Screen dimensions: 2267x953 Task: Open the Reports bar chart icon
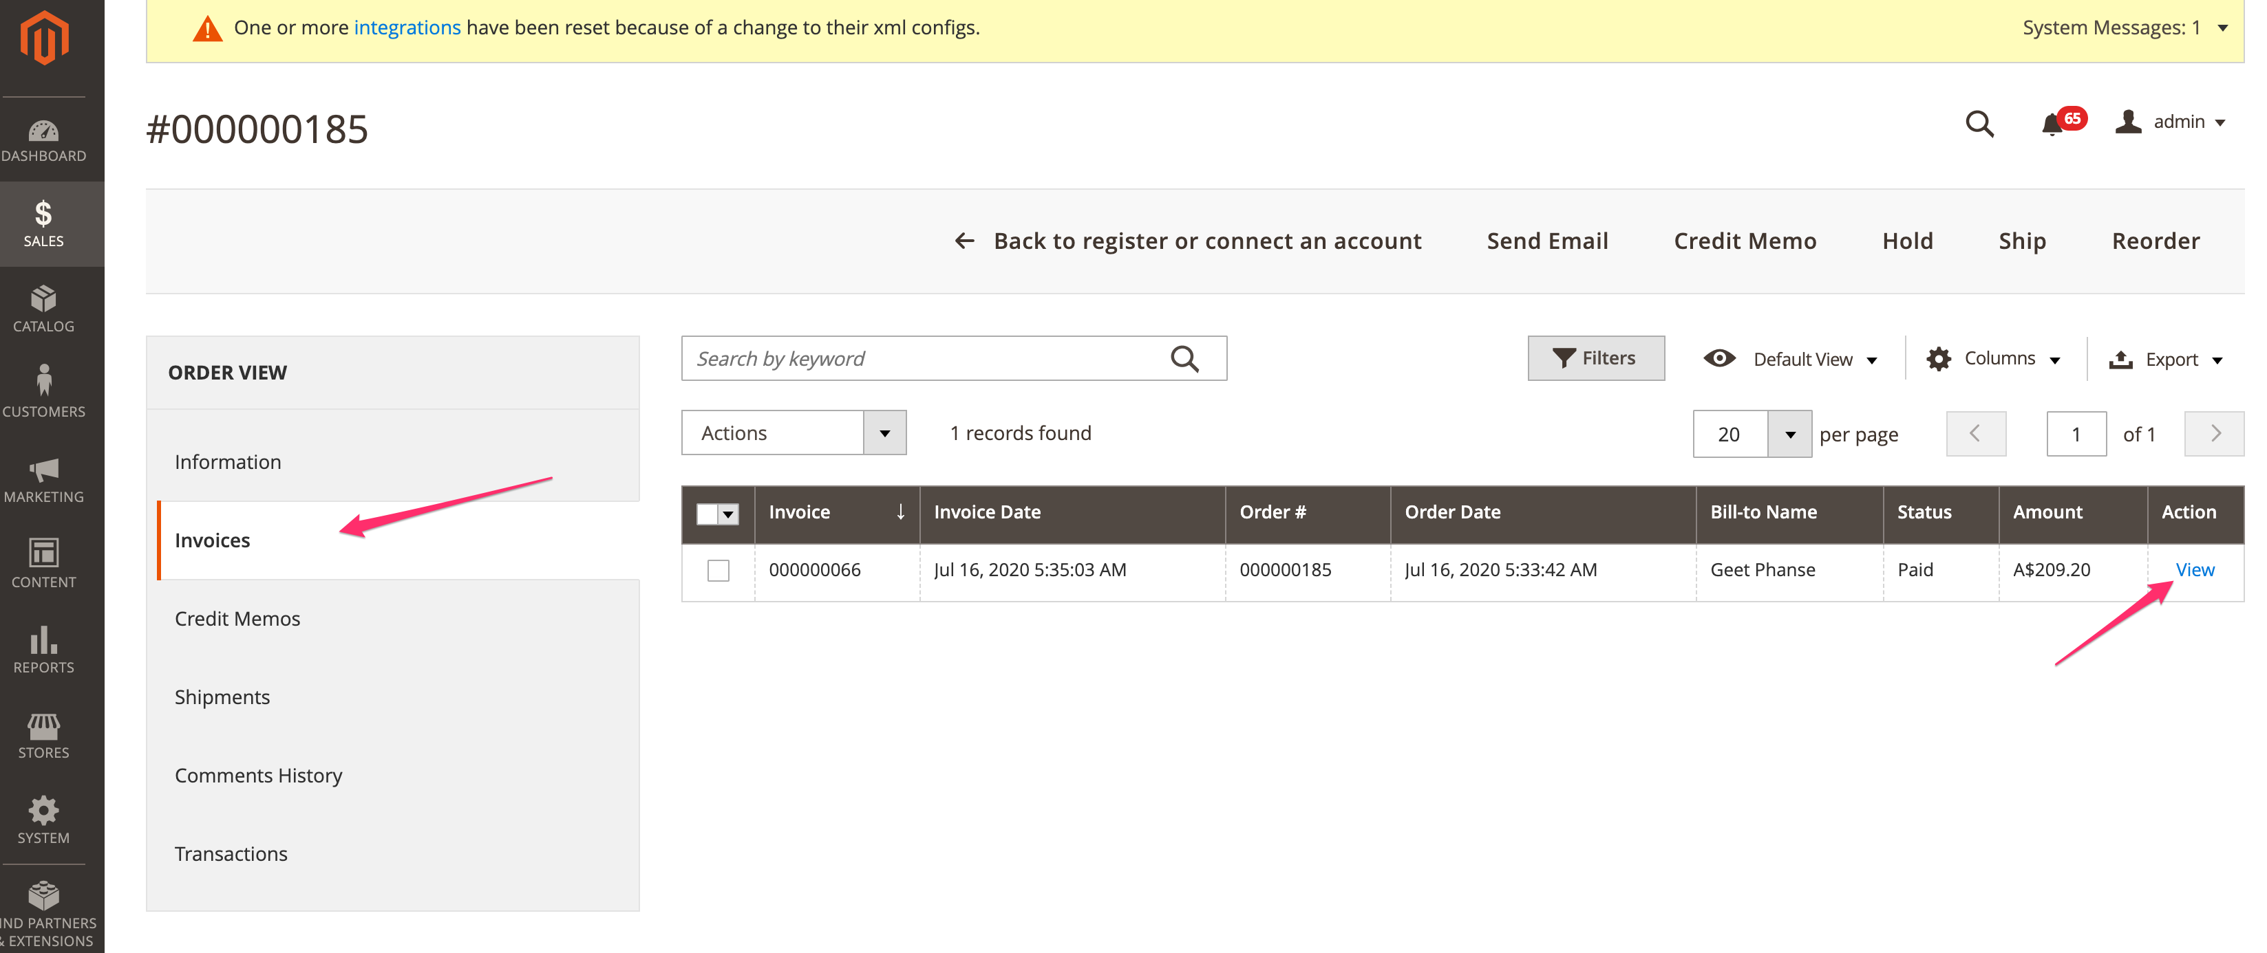(x=43, y=650)
